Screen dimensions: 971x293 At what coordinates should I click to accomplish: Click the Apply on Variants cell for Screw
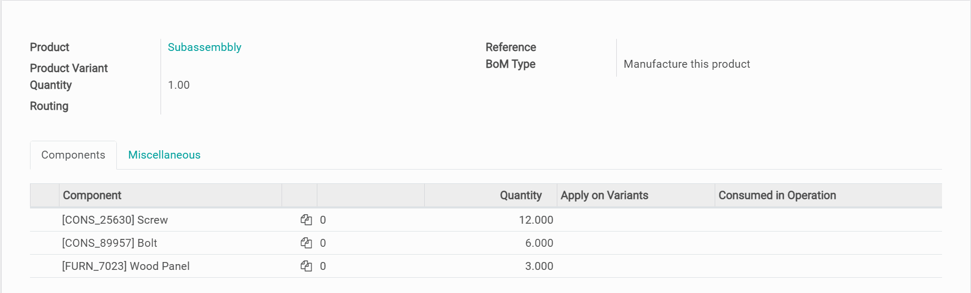(635, 220)
